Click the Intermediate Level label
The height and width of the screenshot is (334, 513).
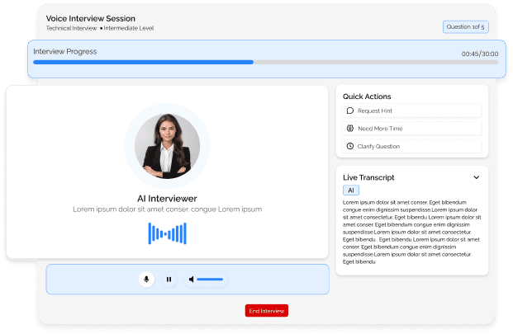(x=129, y=29)
